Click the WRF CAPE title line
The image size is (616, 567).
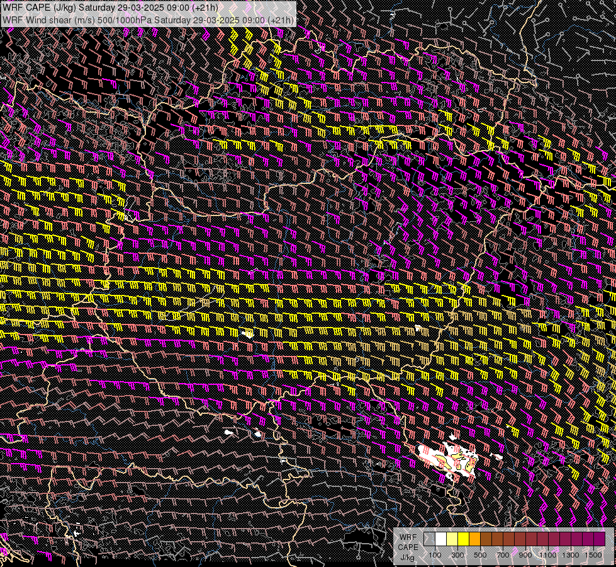pyautogui.click(x=110, y=8)
